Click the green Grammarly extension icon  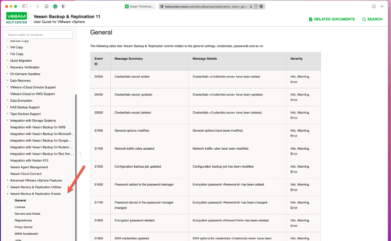[x=55, y=6]
